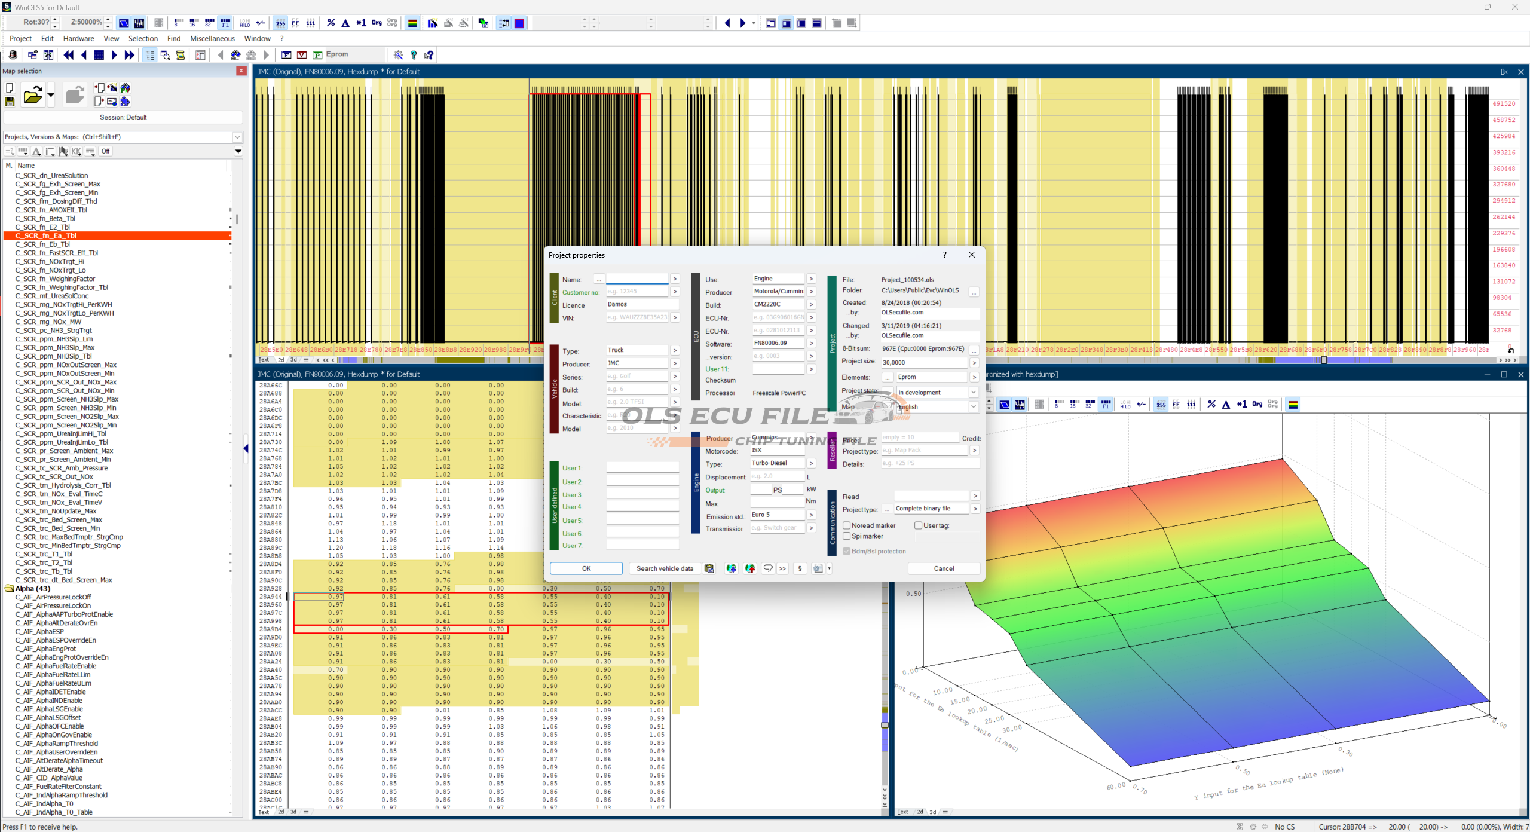Click the speech bubble comment icon
Viewport: 1530px width, 832px height.
[x=768, y=568]
